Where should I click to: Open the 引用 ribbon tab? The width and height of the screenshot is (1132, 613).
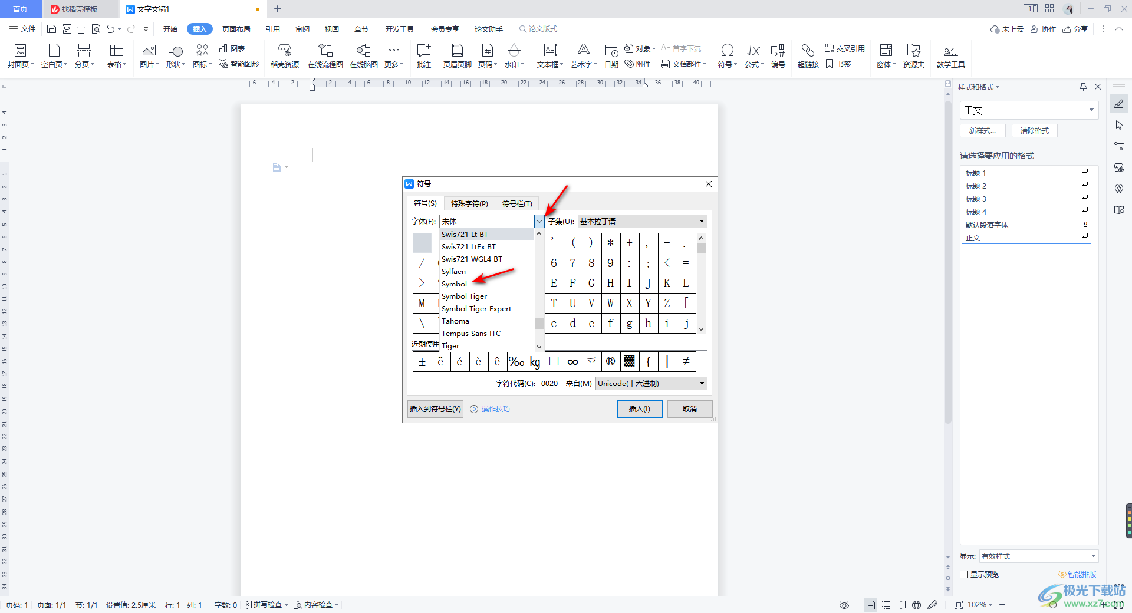click(x=272, y=29)
